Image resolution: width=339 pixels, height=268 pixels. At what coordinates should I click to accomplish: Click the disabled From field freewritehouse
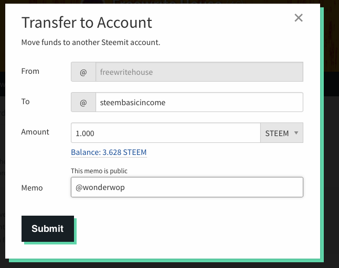(x=199, y=72)
